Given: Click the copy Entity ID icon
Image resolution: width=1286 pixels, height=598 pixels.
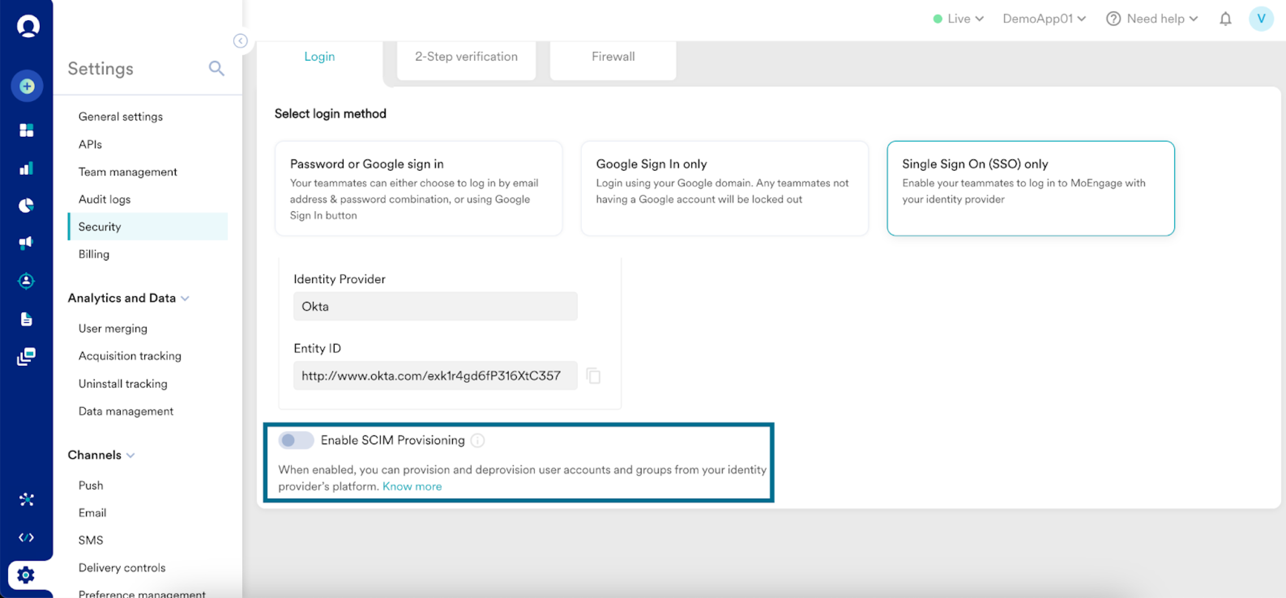Looking at the screenshot, I should [593, 376].
